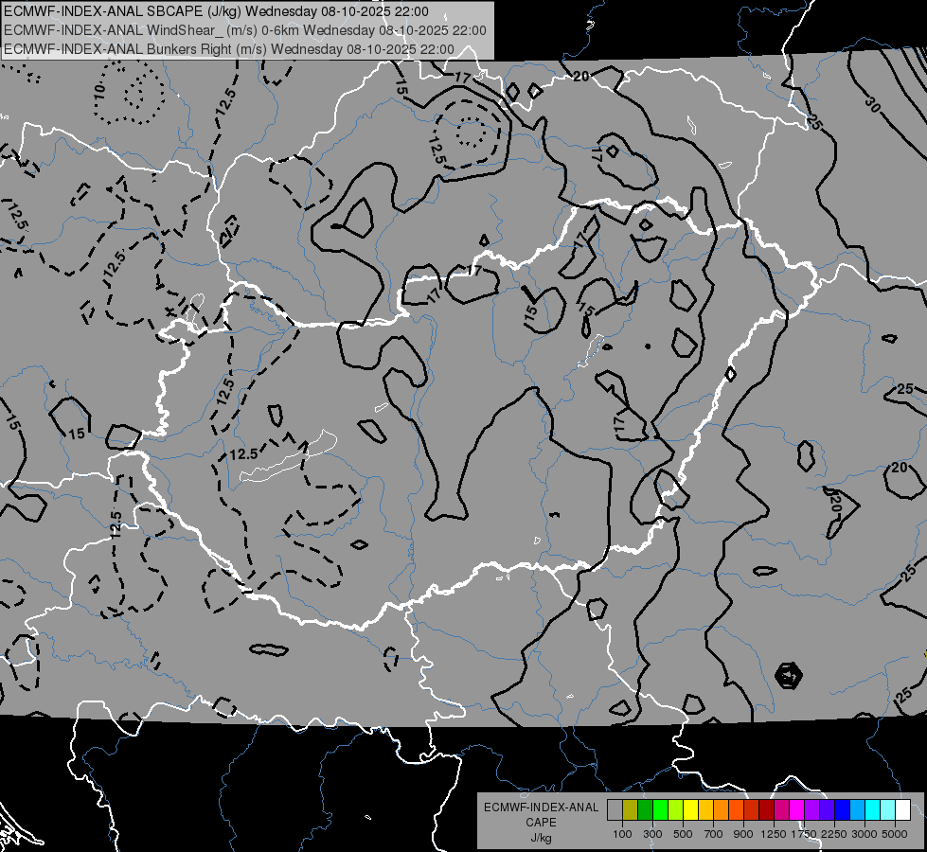
Task: Click the contour label 30
Action: [872, 103]
